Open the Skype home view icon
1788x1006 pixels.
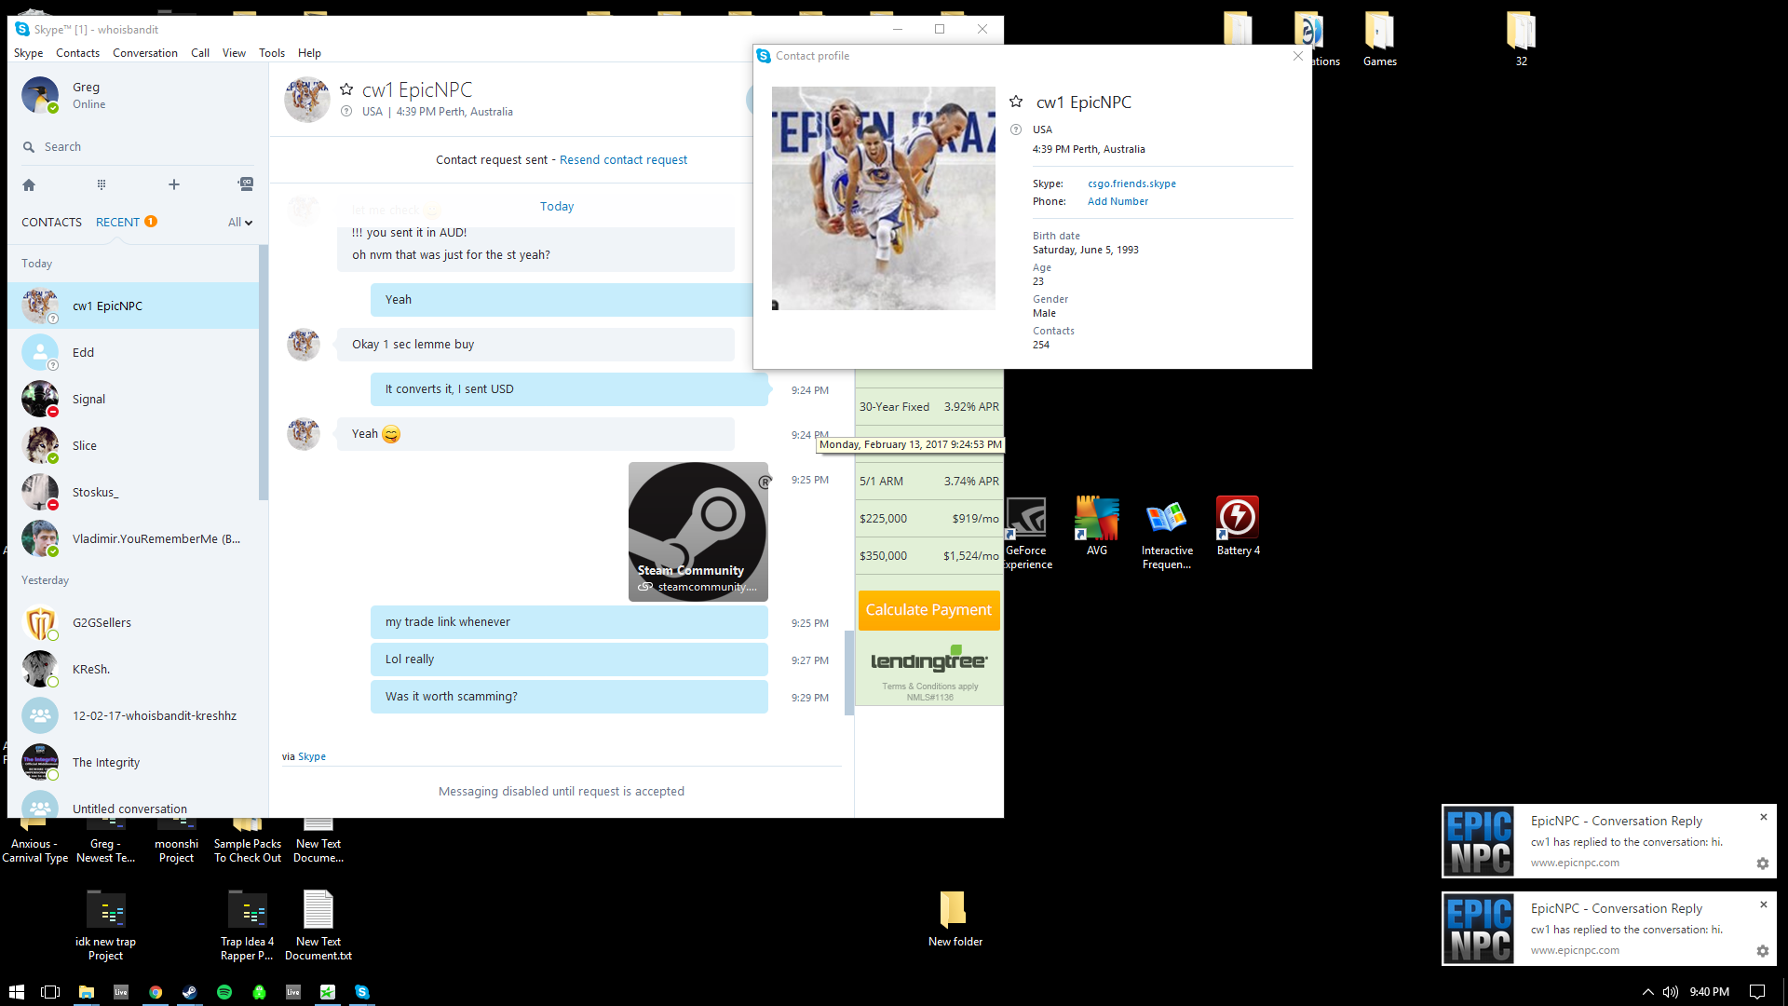tap(29, 184)
